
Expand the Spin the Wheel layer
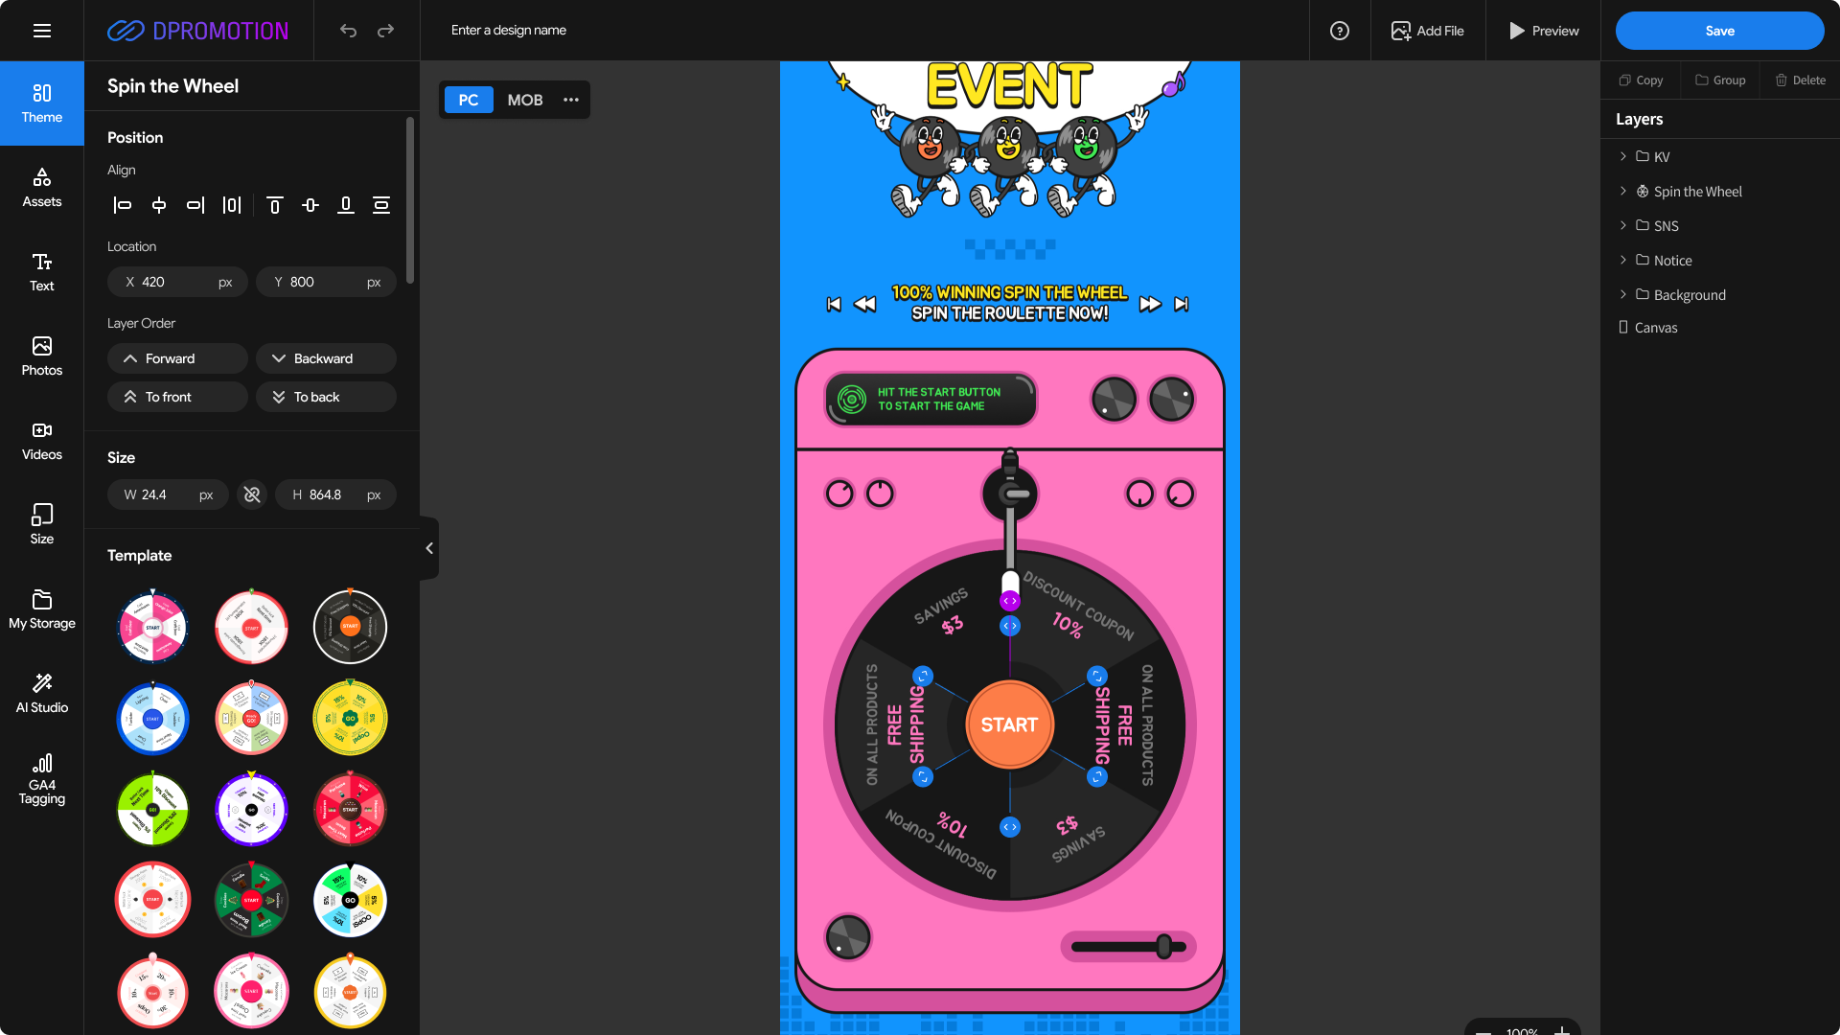click(x=1622, y=191)
